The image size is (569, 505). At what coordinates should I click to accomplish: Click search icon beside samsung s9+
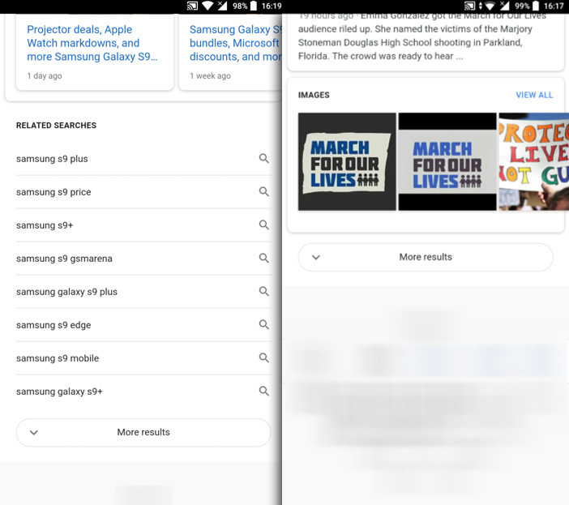click(x=263, y=225)
